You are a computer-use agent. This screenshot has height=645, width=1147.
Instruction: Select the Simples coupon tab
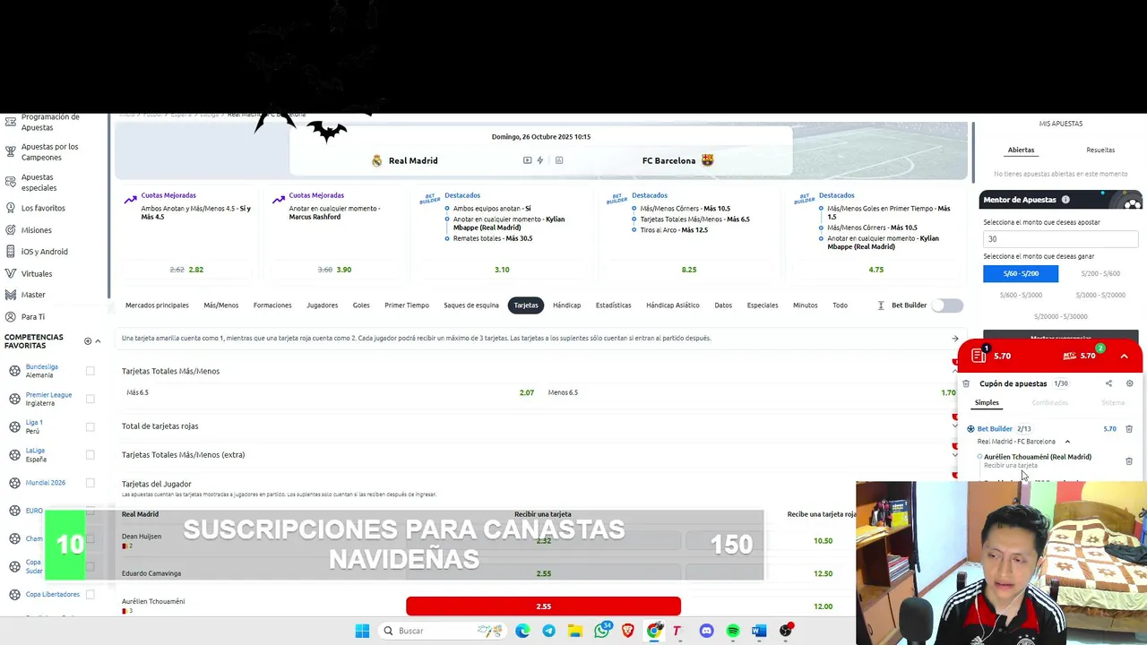(987, 403)
